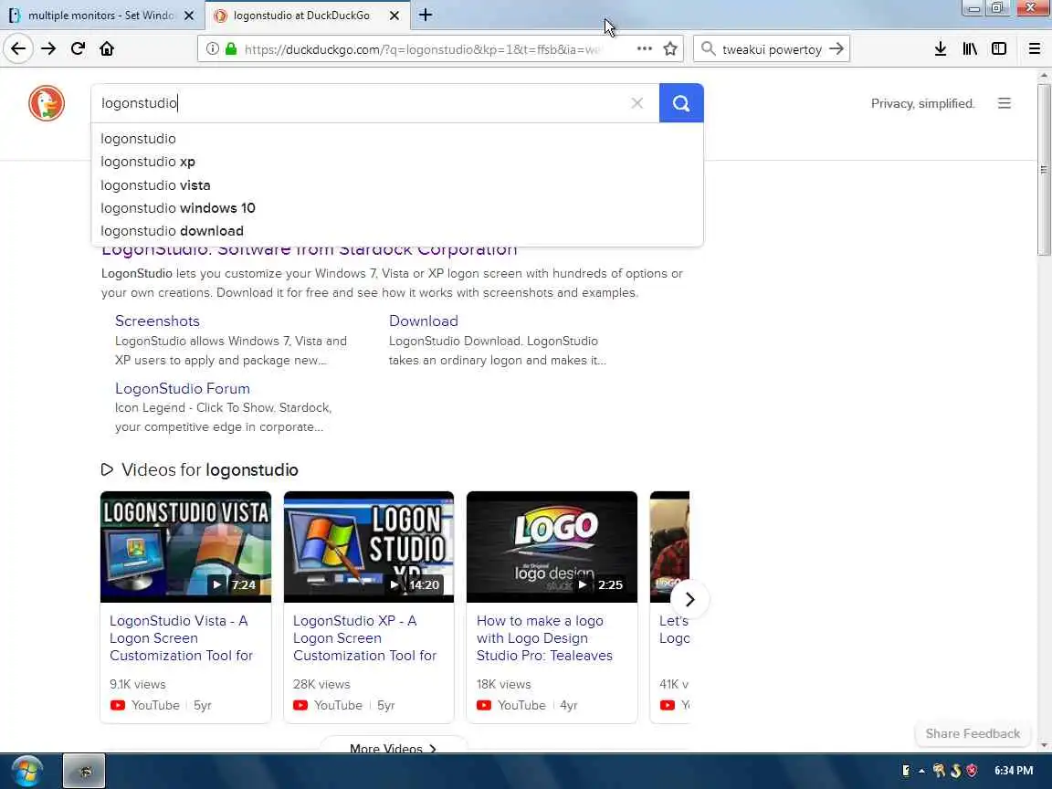
Task: Open LogonStudio XP video title link
Action: [364, 638]
